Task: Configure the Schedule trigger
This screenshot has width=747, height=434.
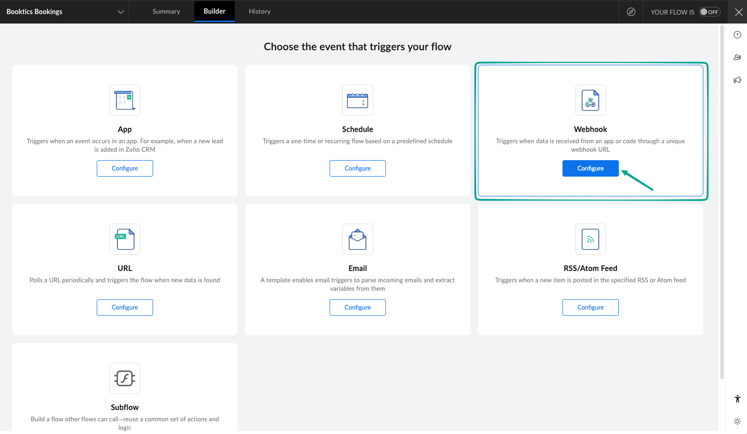Action: click(x=358, y=168)
